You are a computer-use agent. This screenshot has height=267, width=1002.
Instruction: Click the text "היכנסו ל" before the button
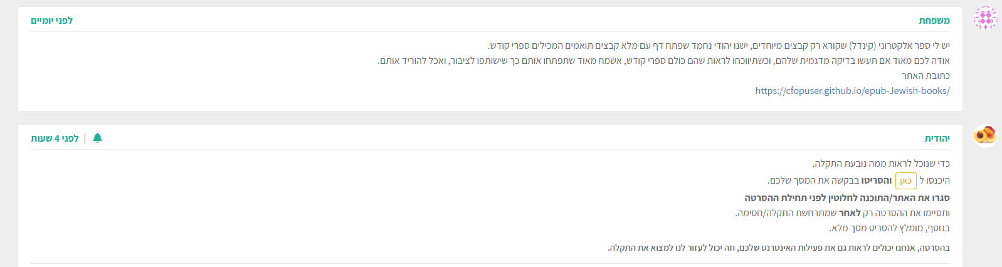tap(934, 181)
